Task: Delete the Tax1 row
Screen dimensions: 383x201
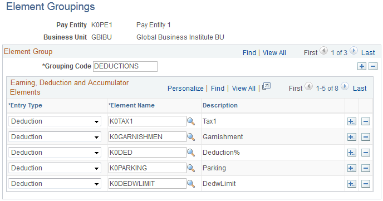Action: click(366, 121)
